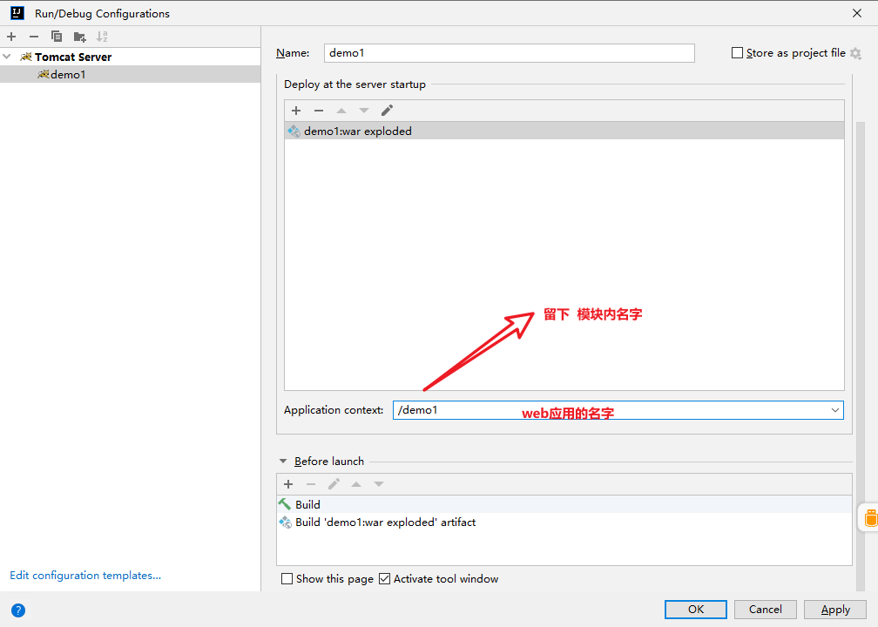Image resolution: width=878 pixels, height=627 pixels.
Task: Collapse the Before launch section
Action: (283, 462)
